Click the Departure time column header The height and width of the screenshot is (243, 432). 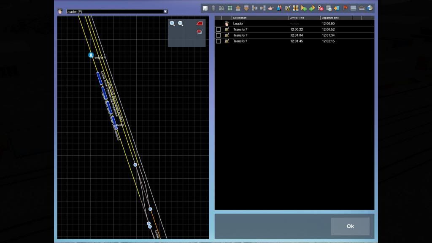[x=336, y=18]
